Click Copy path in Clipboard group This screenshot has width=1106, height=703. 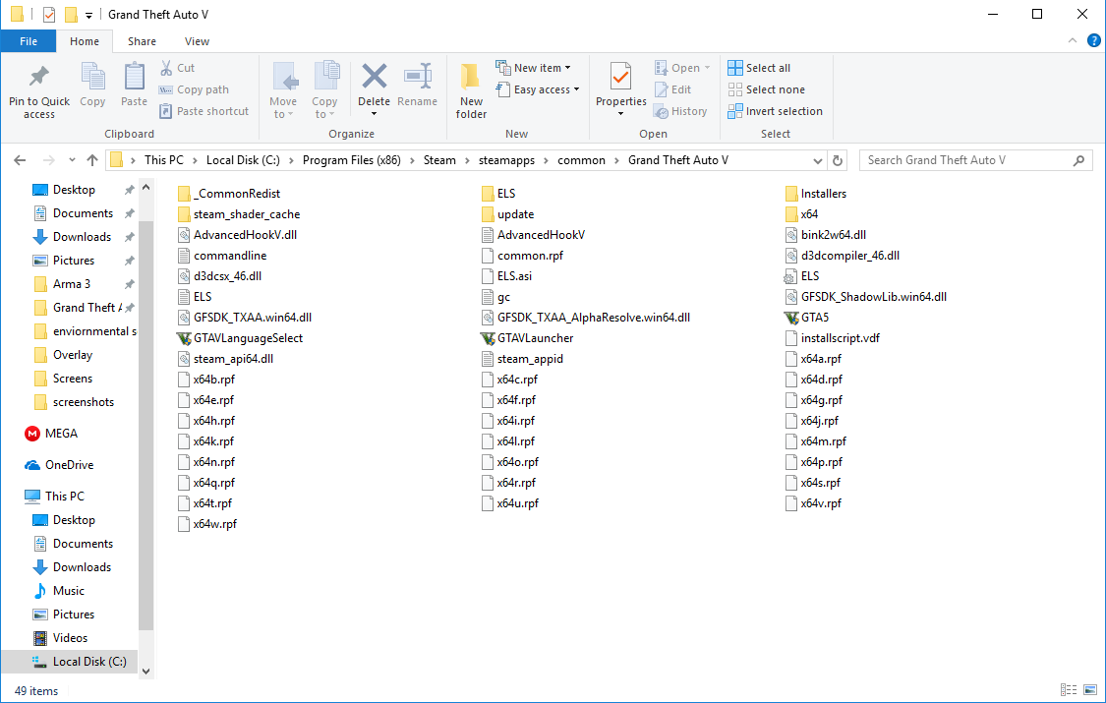point(194,89)
